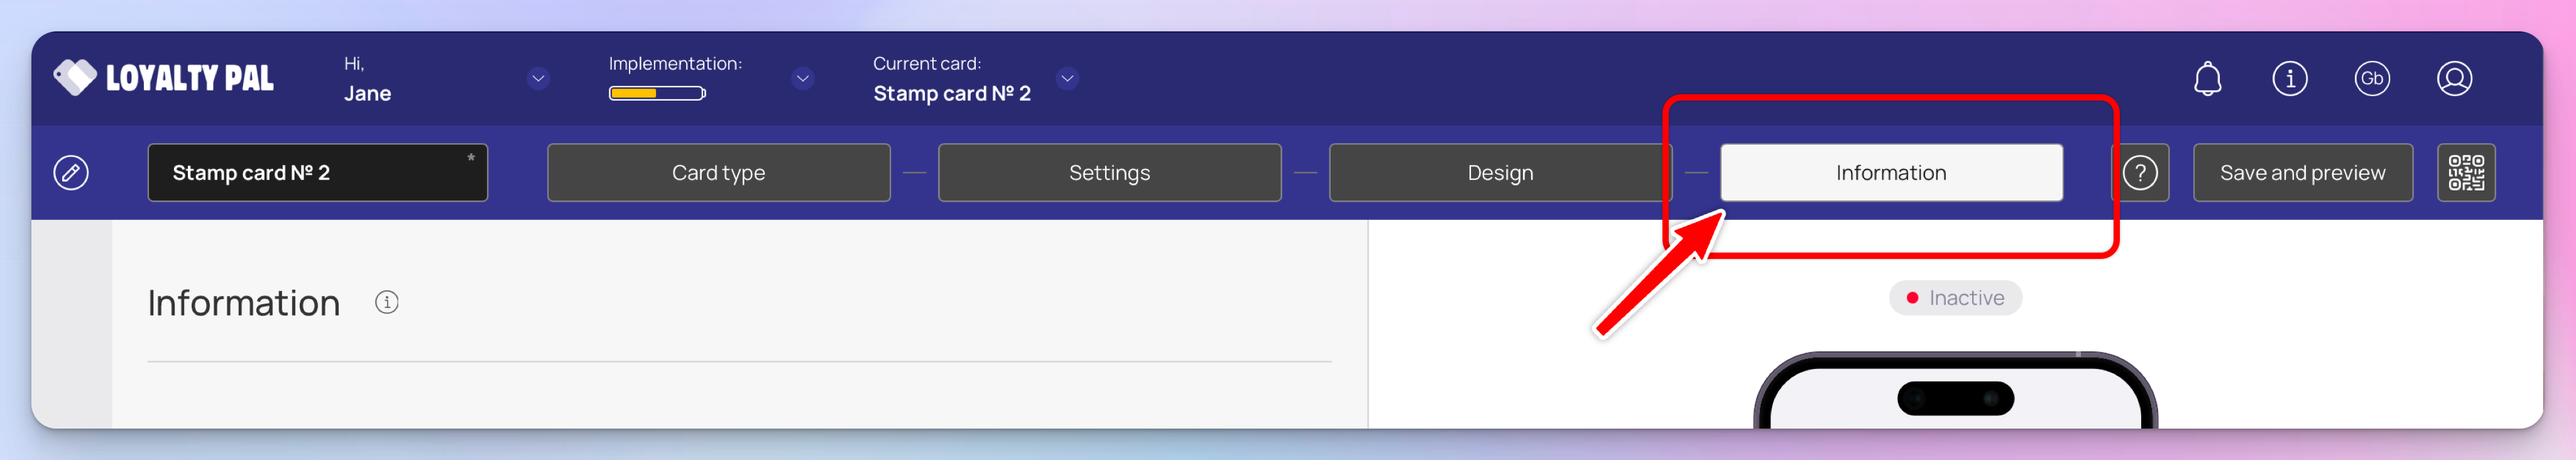The image size is (2576, 460).
Task: Click Save and preview button
Action: point(2302,173)
